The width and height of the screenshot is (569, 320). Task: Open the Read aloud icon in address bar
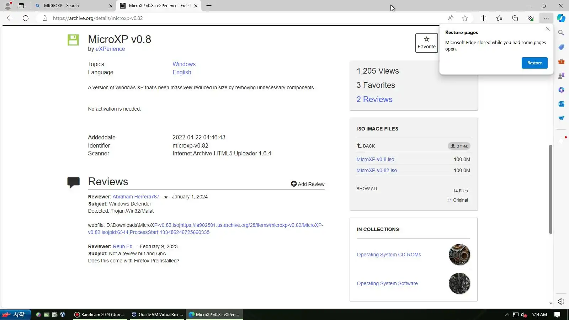pos(451,18)
